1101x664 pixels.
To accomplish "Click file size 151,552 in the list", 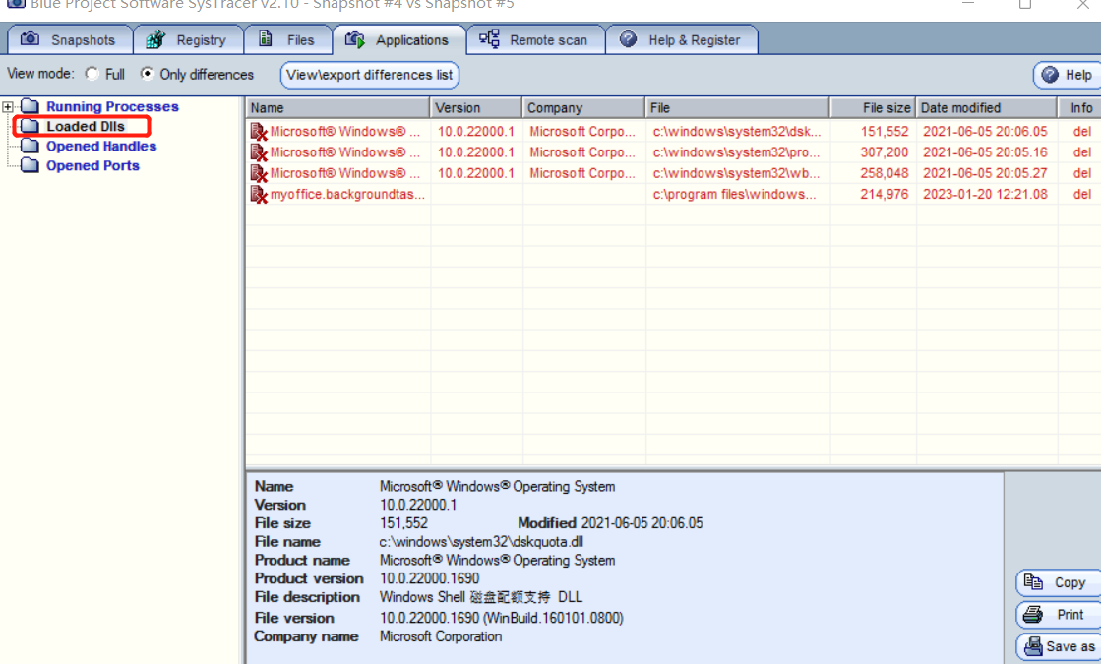I will pos(885,131).
